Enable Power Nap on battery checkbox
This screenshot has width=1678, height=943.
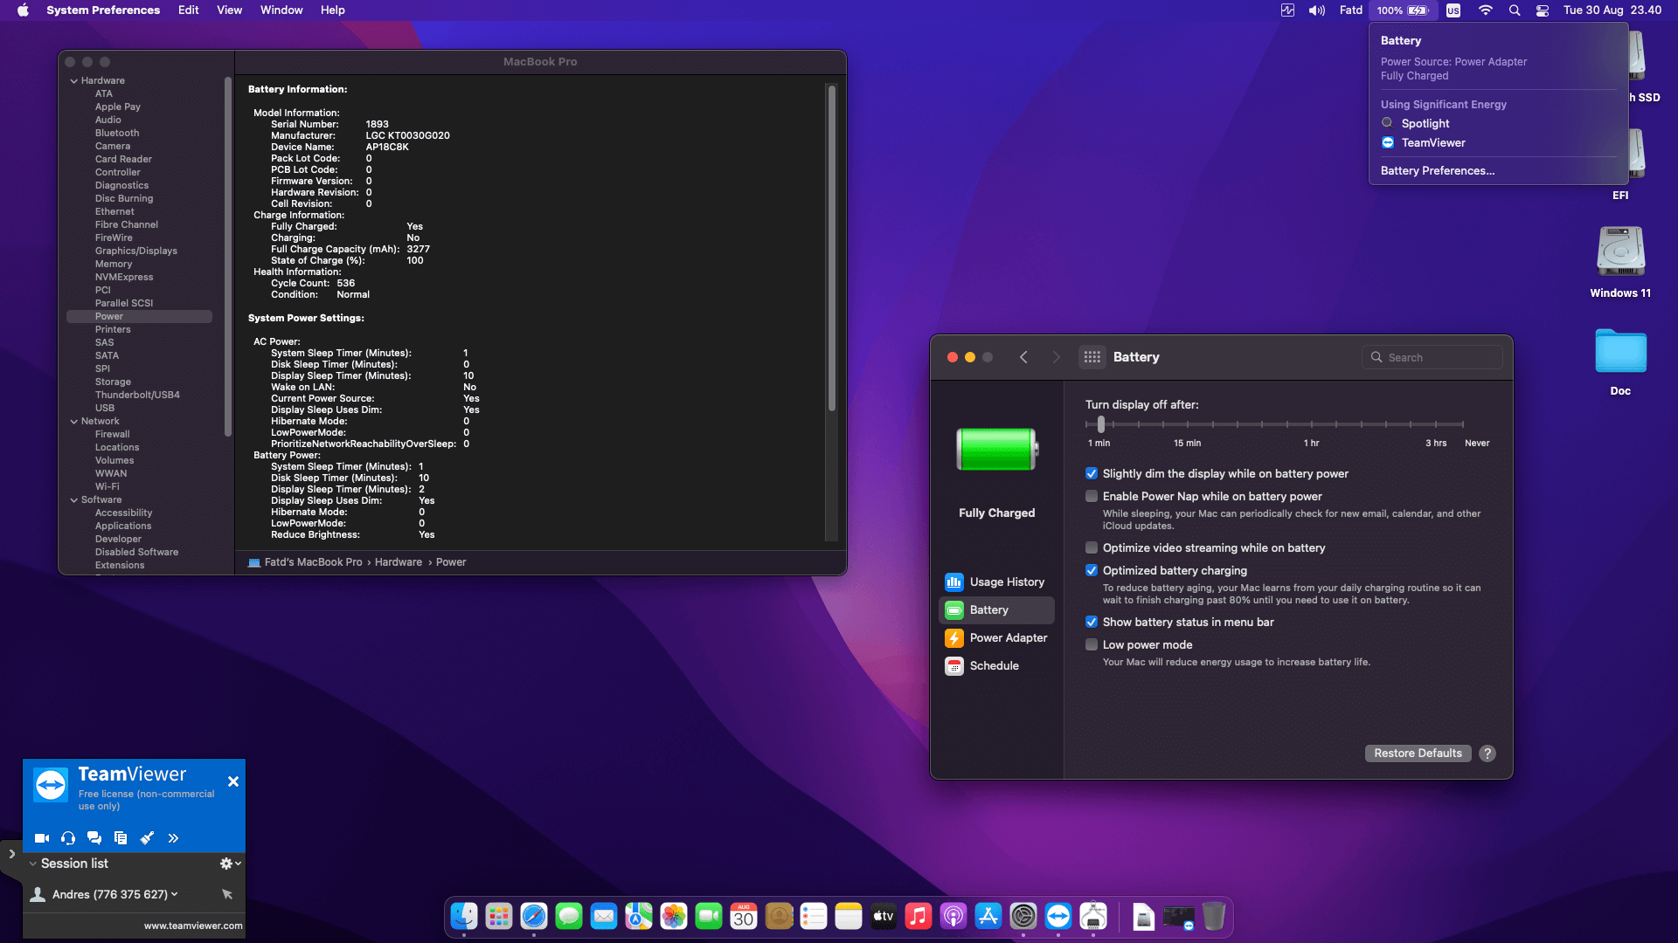(x=1092, y=497)
